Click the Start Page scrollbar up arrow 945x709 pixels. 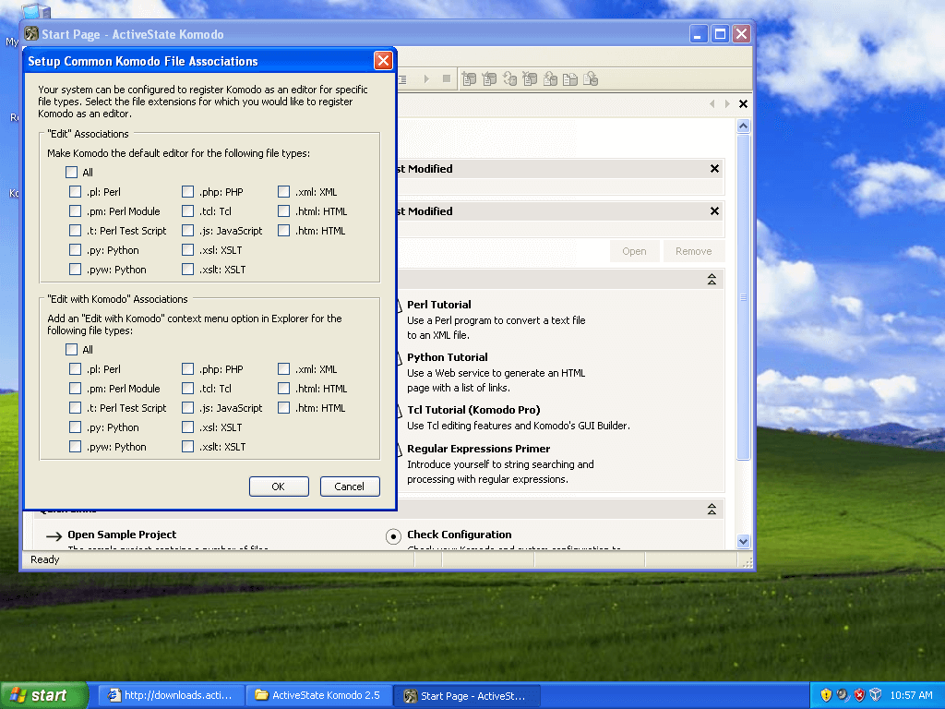click(743, 126)
